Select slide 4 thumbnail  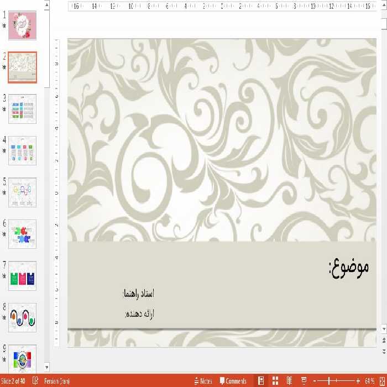(x=23, y=150)
